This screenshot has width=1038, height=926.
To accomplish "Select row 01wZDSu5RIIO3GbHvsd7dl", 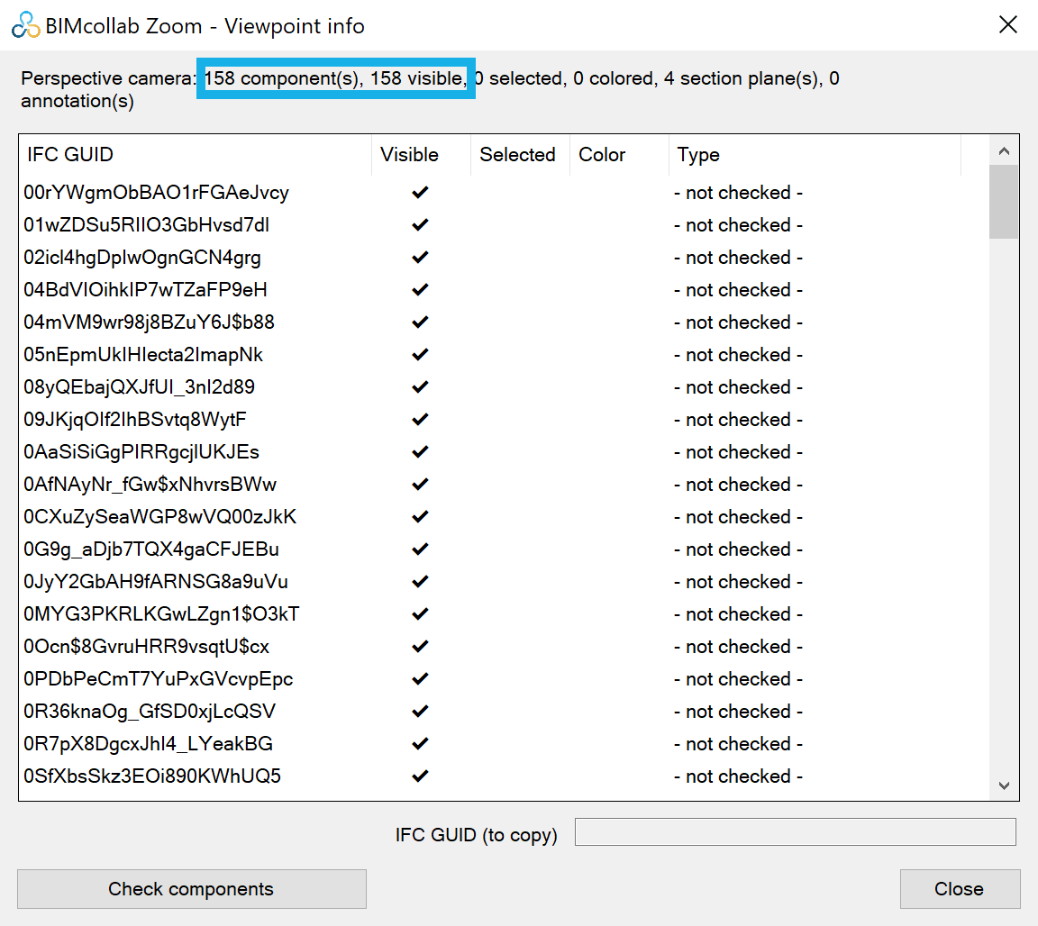I will point(503,225).
